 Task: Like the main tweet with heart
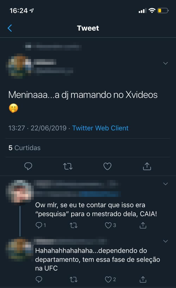pyautogui.click(x=107, y=166)
